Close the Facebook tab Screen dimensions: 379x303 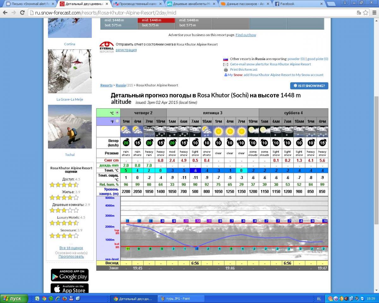coord(322,4)
